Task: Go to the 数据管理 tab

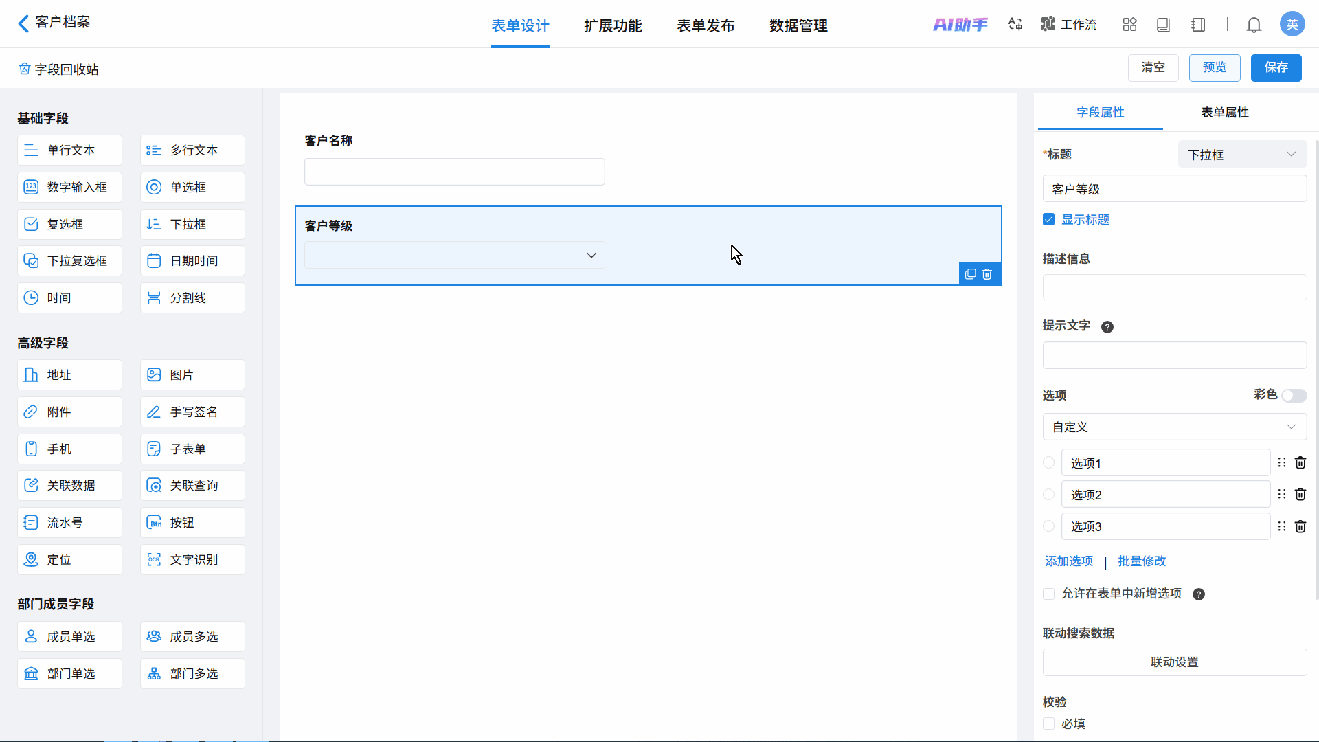Action: pos(798,25)
